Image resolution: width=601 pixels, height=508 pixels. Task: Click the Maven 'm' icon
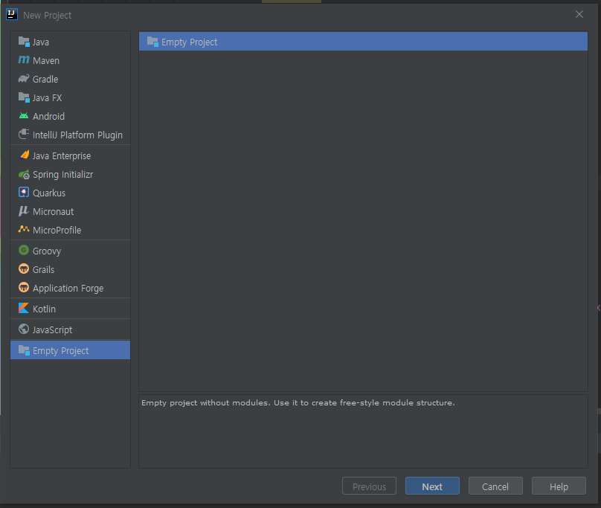(24, 60)
